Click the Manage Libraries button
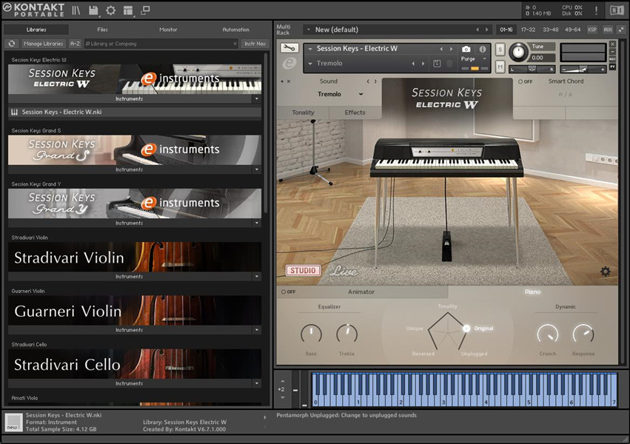This screenshot has width=630, height=444. [x=43, y=44]
